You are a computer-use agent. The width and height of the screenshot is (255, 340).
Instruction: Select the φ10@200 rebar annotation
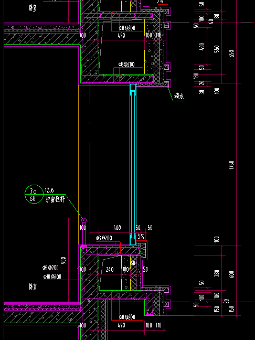pyautogui.click(x=52, y=277)
